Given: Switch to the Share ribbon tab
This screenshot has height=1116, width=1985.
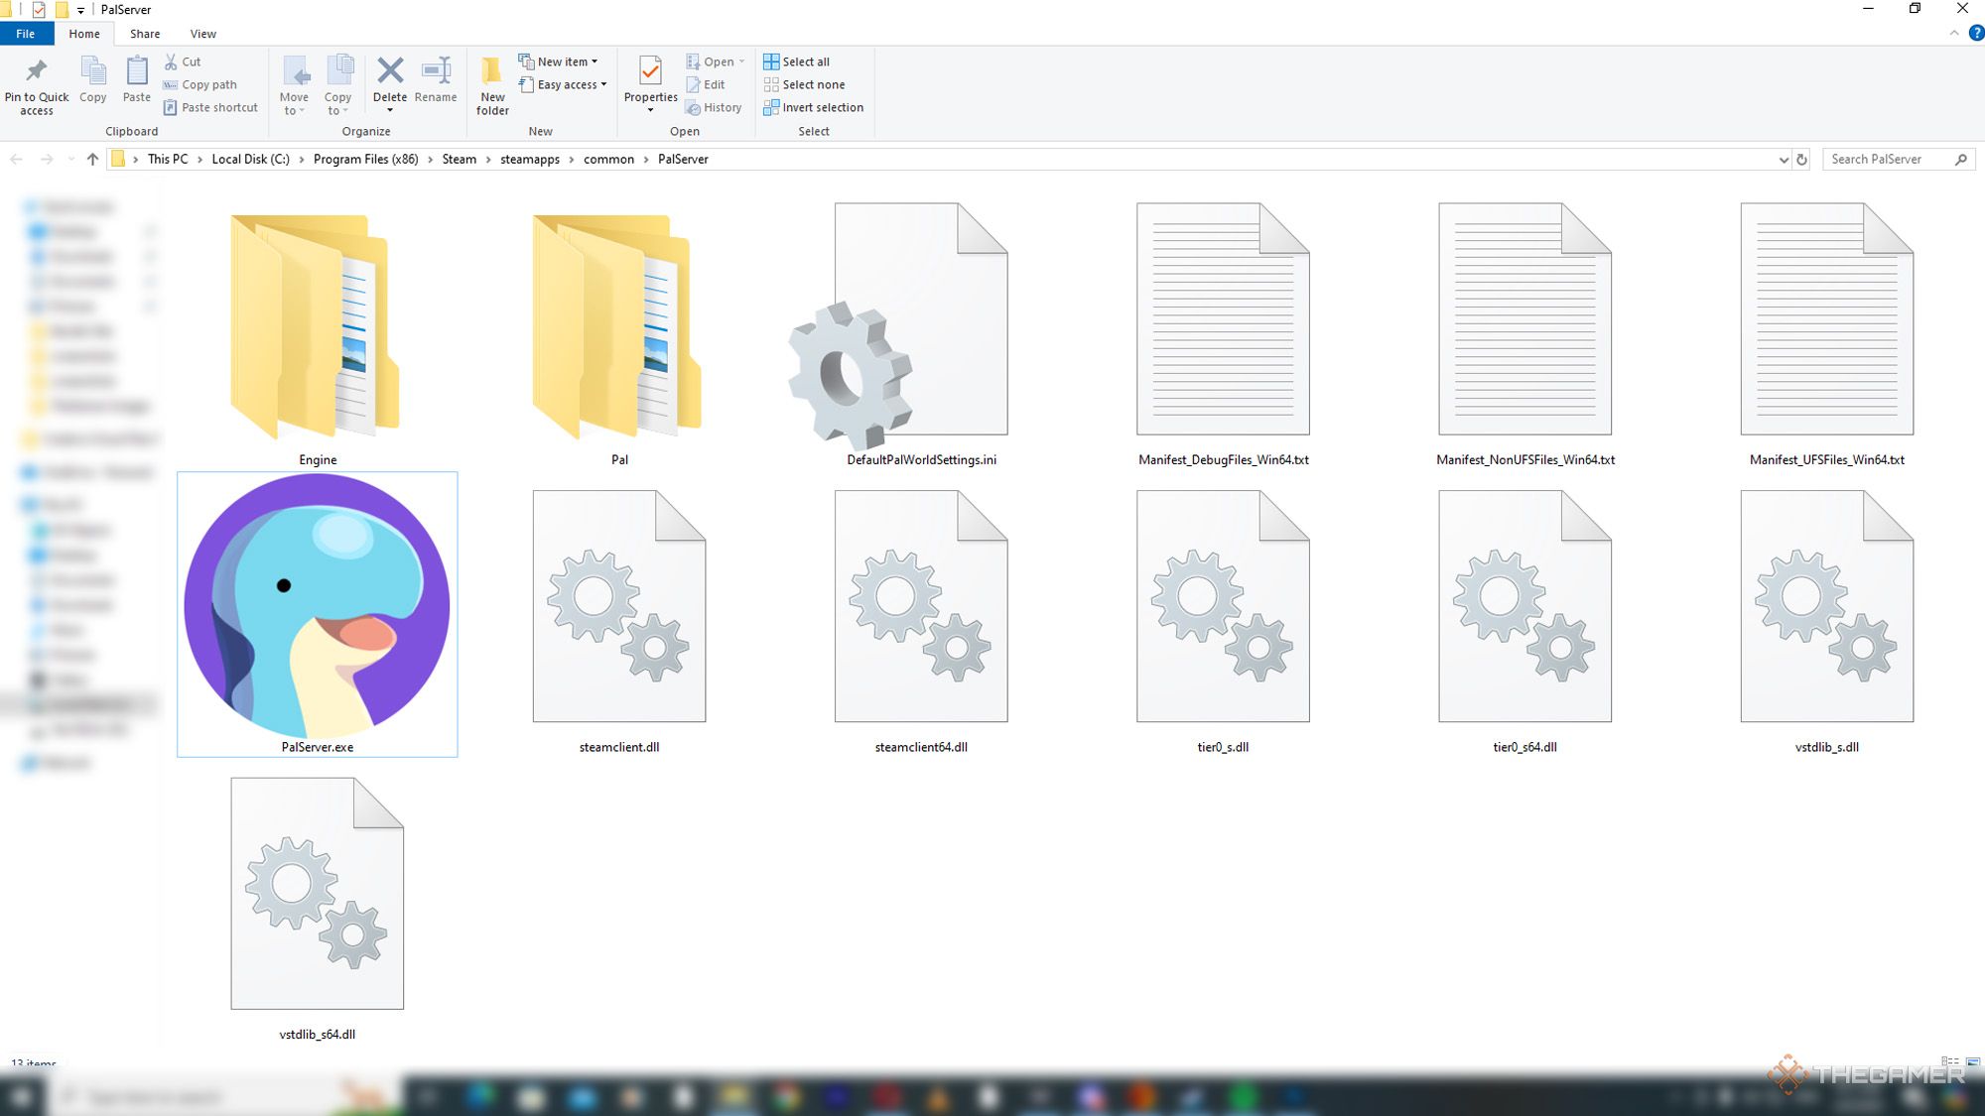Looking at the screenshot, I should pyautogui.click(x=145, y=34).
